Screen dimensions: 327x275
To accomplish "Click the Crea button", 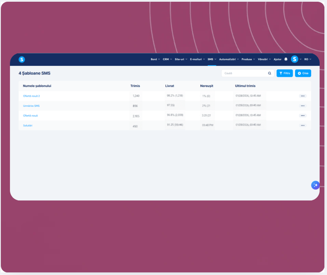I will pyautogui.click(x=303, y=73).
